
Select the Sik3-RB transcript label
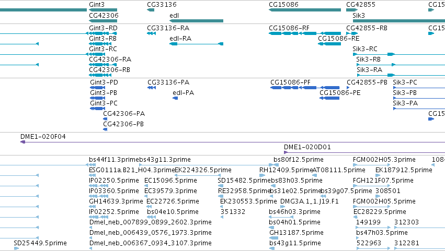pos(368,59)
